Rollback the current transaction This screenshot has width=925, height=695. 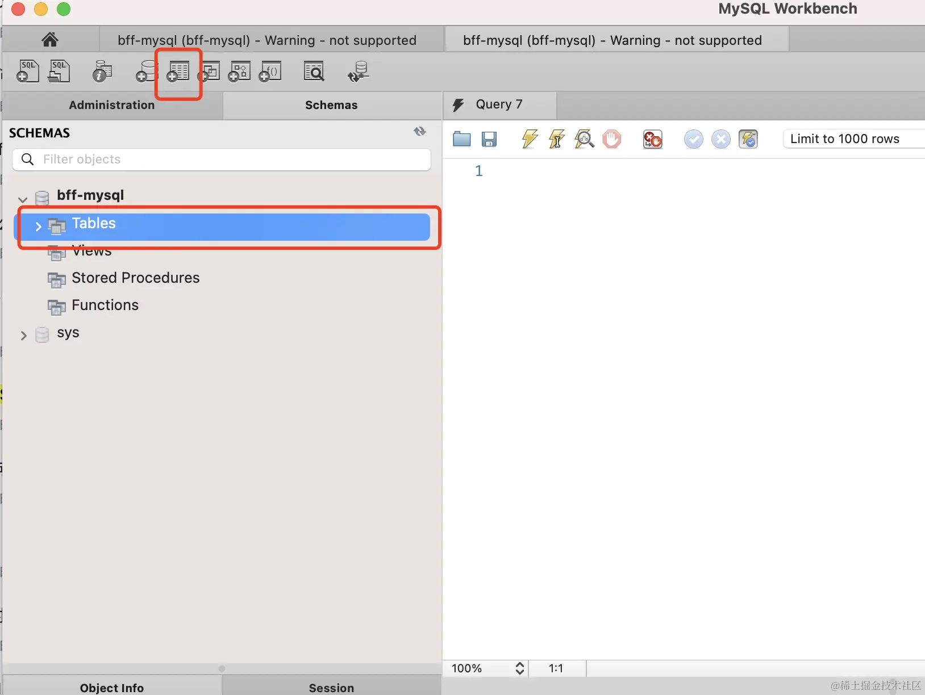(720, 139)
